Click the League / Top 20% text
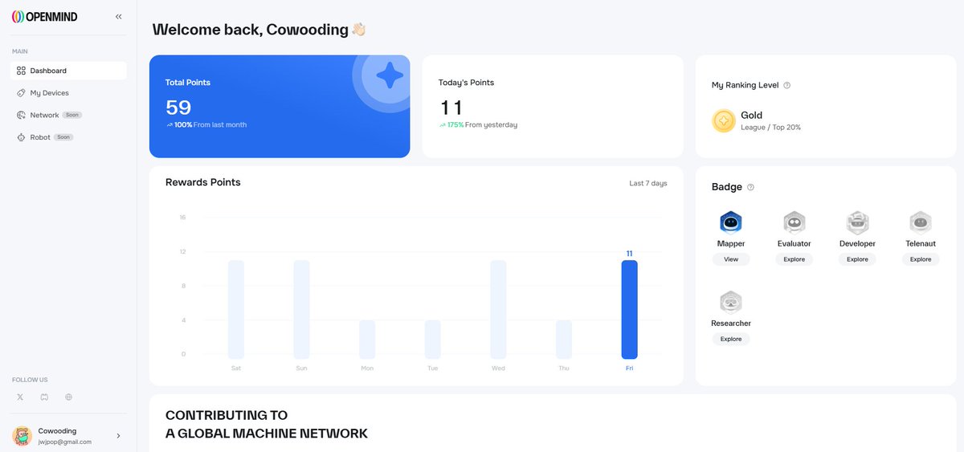This screenshot has width=964, height=452. coord(770,128)
